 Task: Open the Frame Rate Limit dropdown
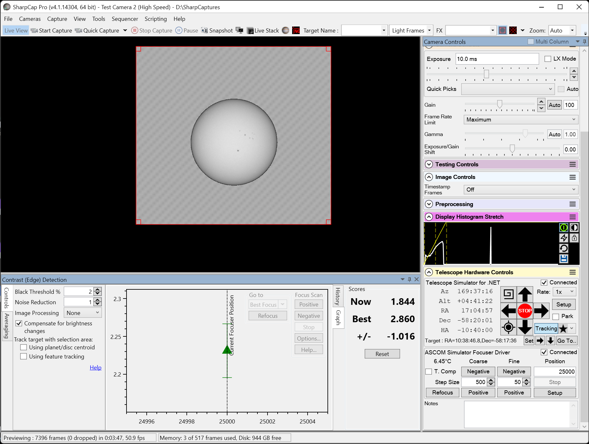(521, 120)
